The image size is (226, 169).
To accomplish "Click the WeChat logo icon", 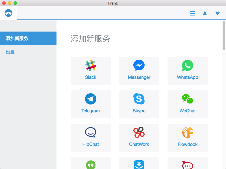I will pyautogui.click(x=188, y=99).
